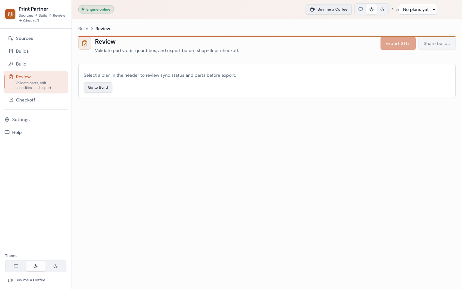Select the Review sidebar item
Viewport: 462px width, 289px height.
pyautogui.click(x=36, y=82)
